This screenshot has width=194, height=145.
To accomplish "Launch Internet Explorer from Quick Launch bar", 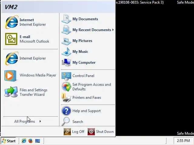I will (24, 141).
